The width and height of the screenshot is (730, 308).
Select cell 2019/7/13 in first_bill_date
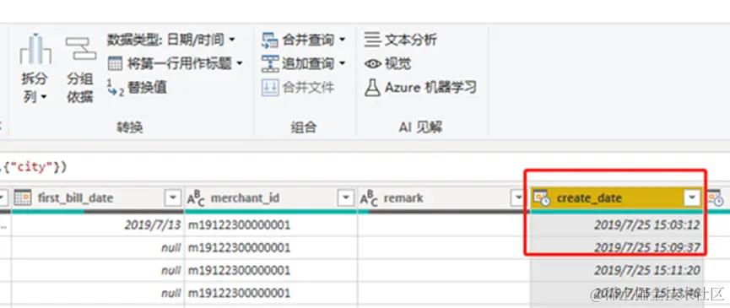pos(98,225)
